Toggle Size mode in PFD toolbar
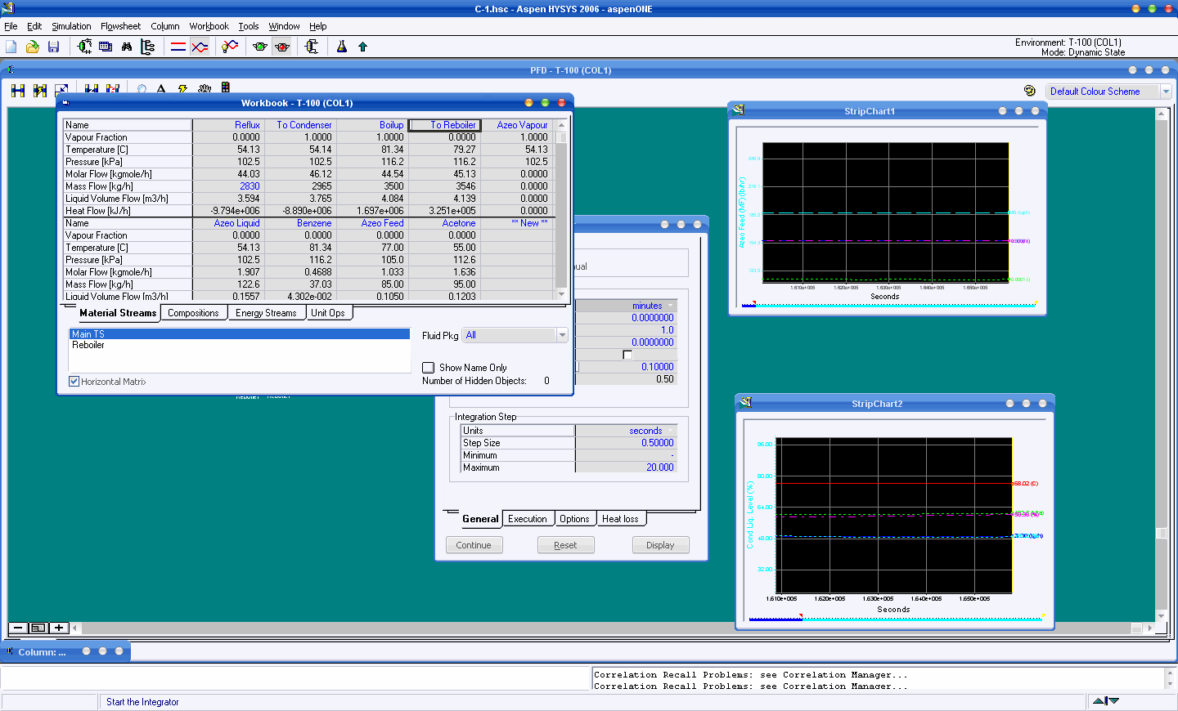Viewport: 1178px width, 711px height. (61, 89)
